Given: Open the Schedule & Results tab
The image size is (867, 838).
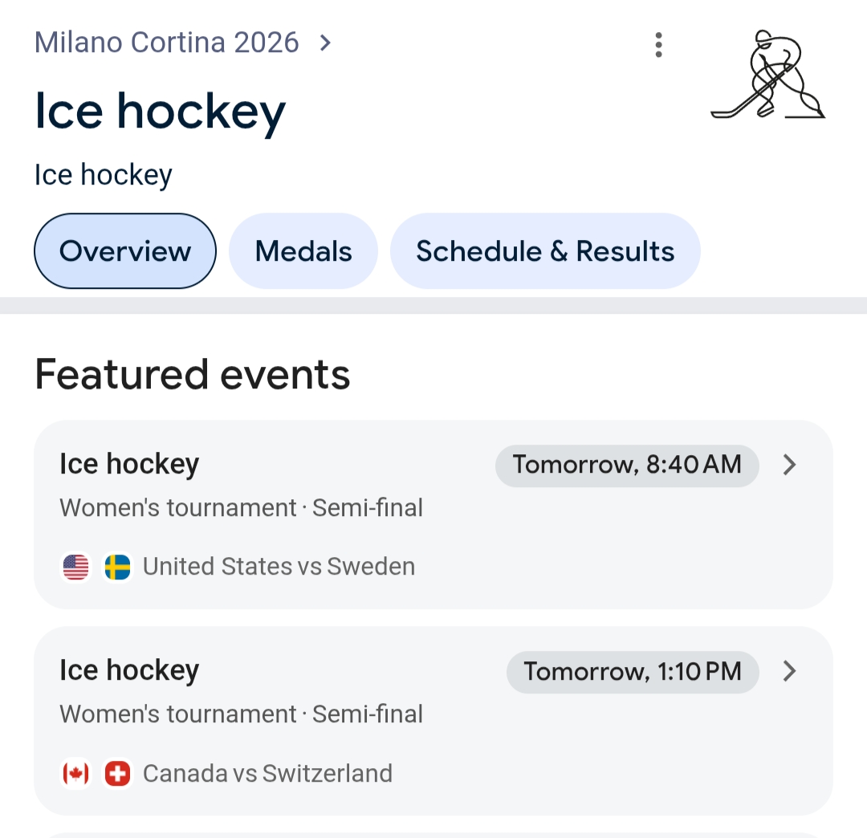Looking at the screenshot, I should click(545, 251).
